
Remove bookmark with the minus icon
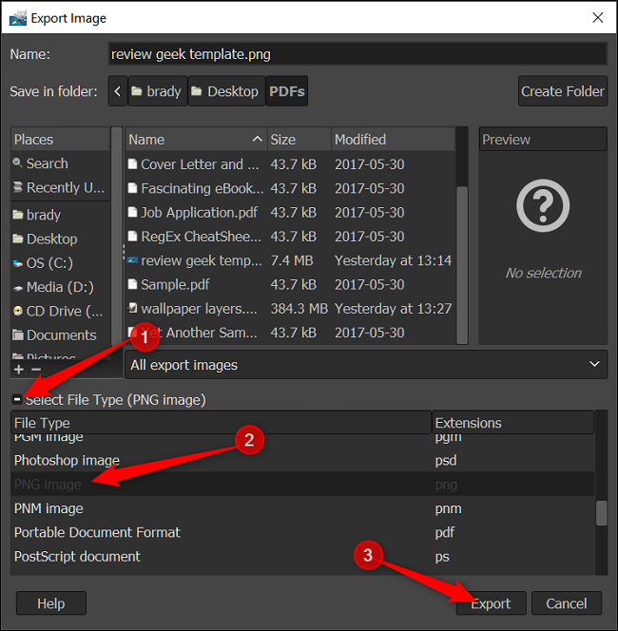coord(36,370)
